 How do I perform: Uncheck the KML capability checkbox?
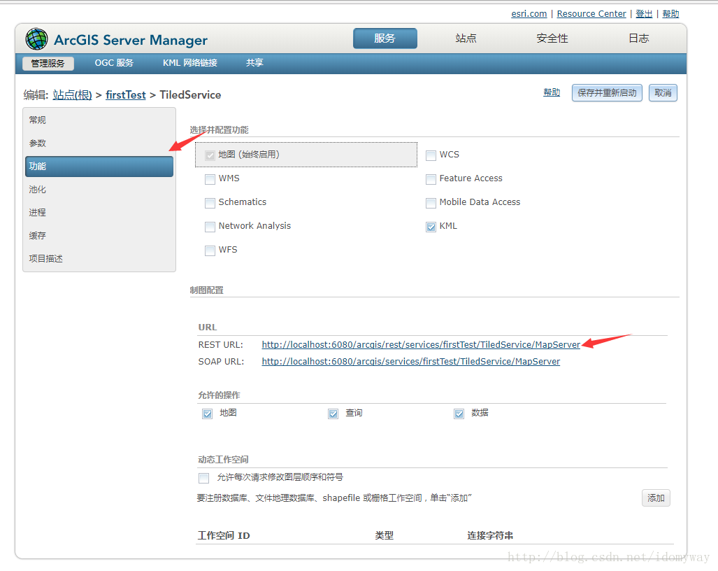tap(431, 227)
